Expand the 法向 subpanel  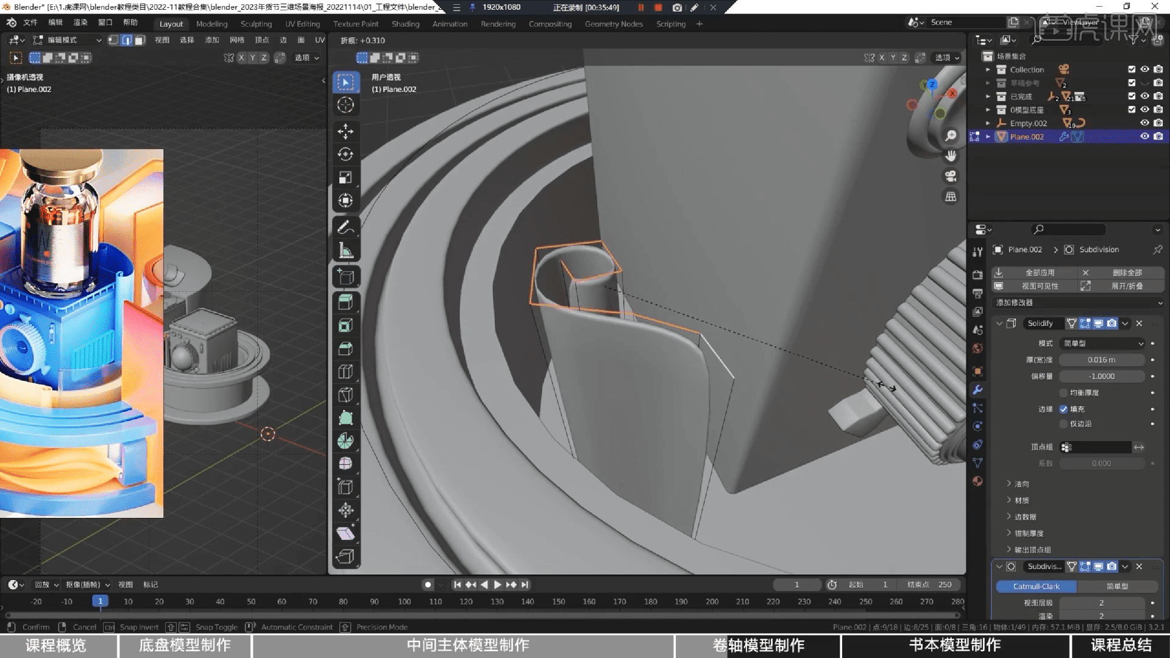[1009, 484]
